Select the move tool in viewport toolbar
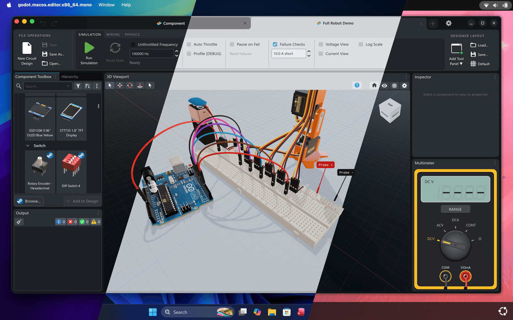This screenshot has height=320, width=513. click(x=120, y=85)
